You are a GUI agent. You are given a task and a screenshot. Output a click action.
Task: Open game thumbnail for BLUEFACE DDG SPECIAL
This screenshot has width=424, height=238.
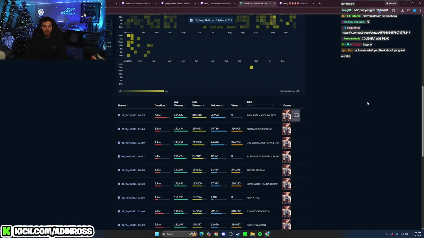287,129
